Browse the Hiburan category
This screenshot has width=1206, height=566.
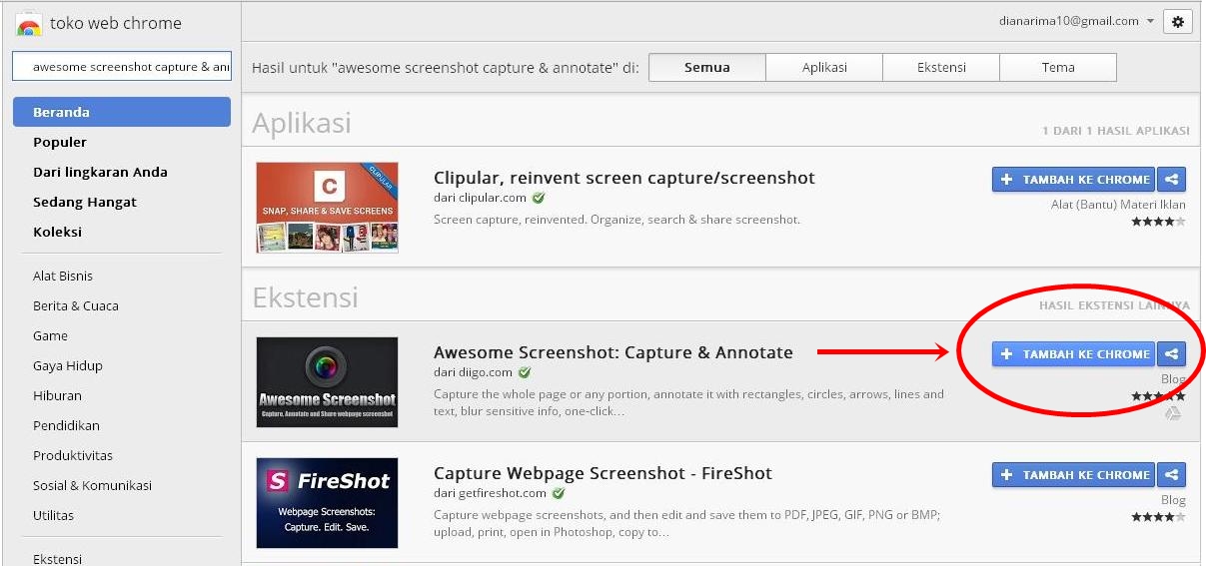tap(57, 395)
